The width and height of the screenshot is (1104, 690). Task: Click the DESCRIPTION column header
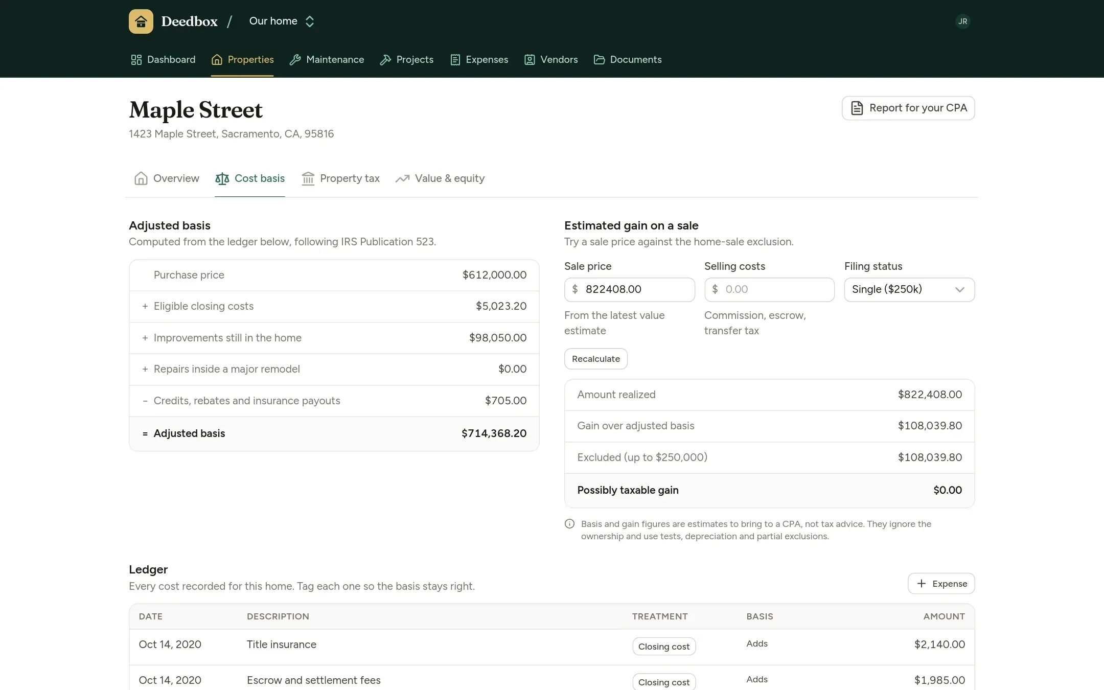(x=278, y=617)
